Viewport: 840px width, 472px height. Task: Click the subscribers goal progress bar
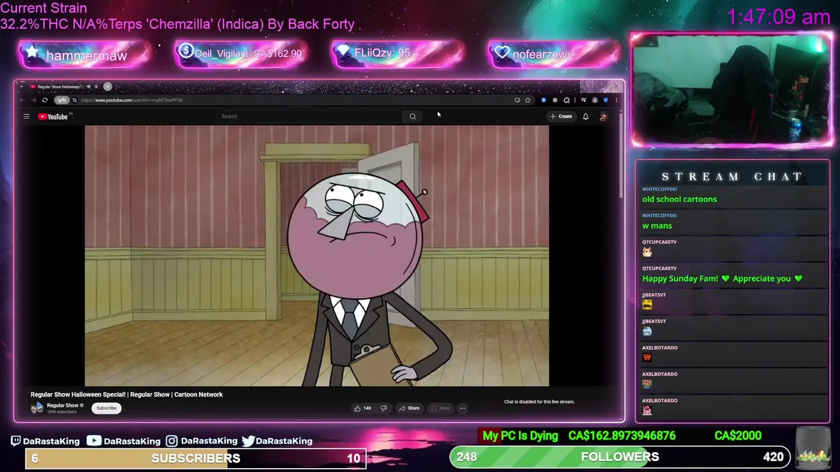[x=195, y=458]
